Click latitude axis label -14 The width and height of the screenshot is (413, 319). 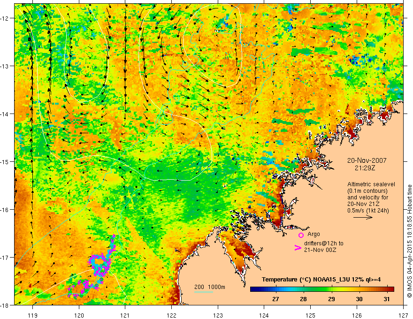coord(5,114)
